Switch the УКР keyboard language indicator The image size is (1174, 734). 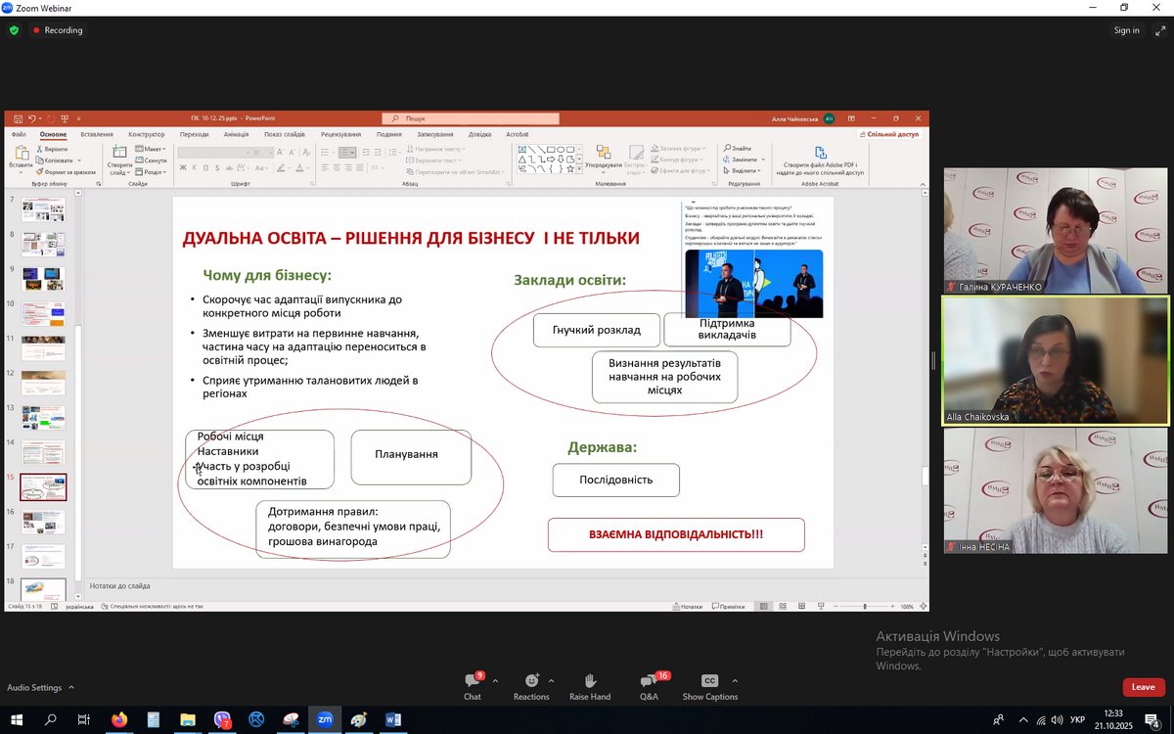[x=1077, y=719]
